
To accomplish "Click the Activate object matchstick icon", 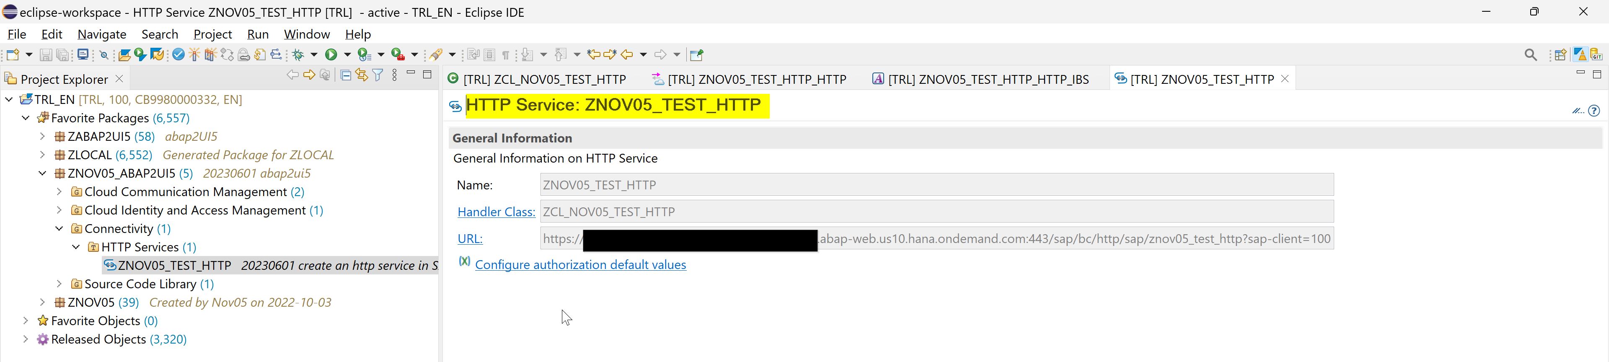I will pos(194,55).
